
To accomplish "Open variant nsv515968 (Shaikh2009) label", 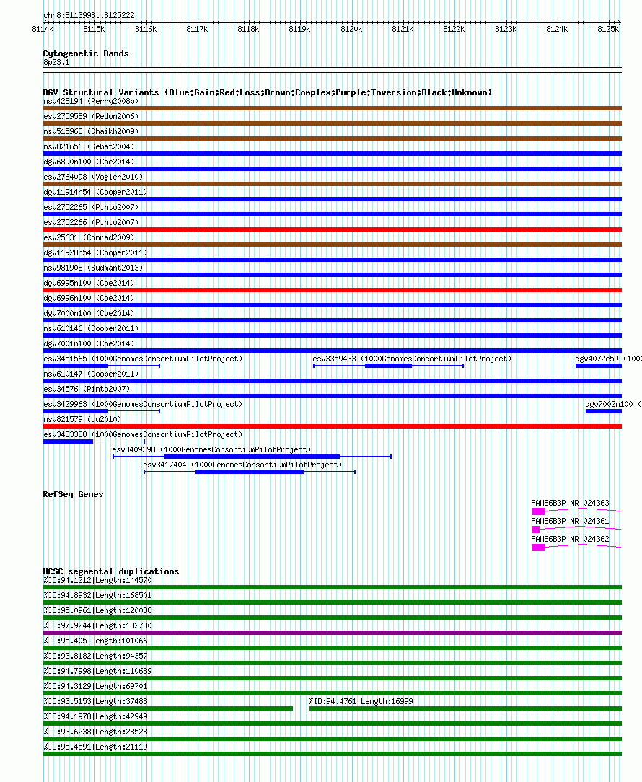I will point(91,131).
